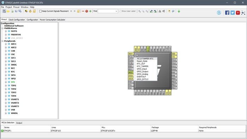Click the red minus icon in toolbar
The width and height of the screenshot is (247, 139).
click(x=83, y=11)
